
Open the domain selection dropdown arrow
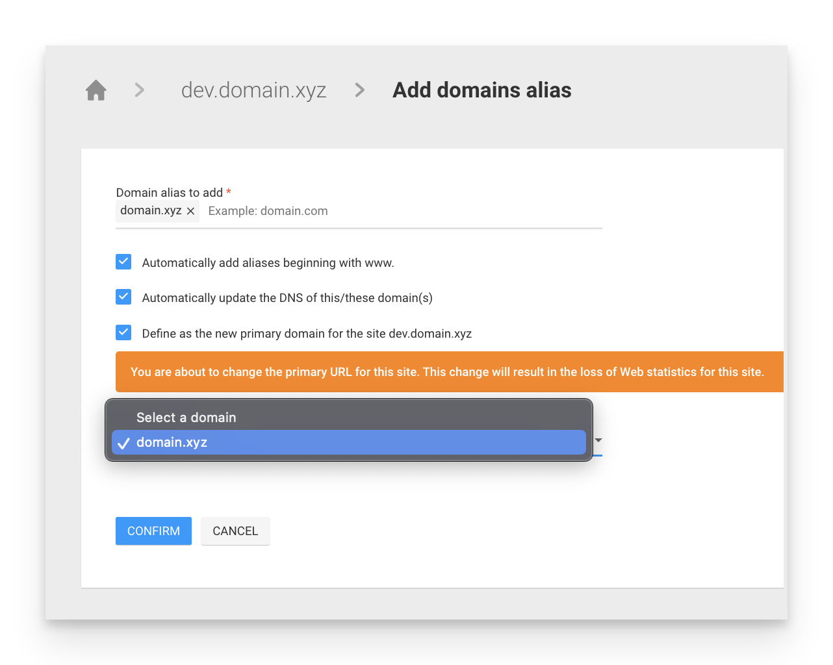[597, 442]
